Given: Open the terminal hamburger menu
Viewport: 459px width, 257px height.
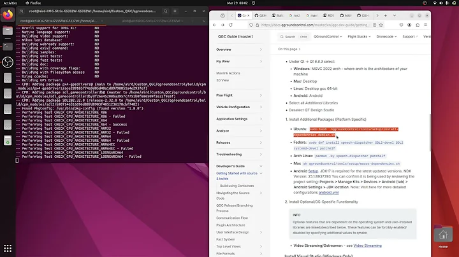Looking at the screenshot, I should (x=175, y=11).
